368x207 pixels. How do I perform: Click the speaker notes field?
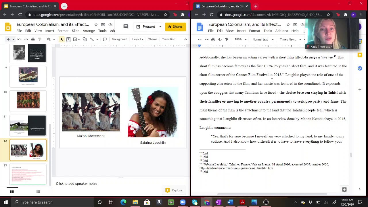point(121,183)
